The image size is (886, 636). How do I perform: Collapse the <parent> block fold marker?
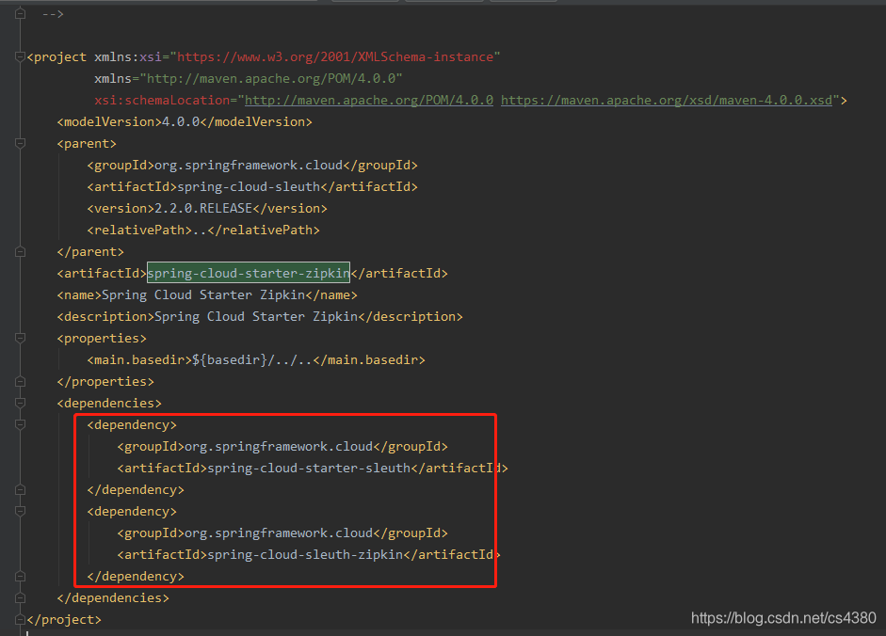(21, 143)
